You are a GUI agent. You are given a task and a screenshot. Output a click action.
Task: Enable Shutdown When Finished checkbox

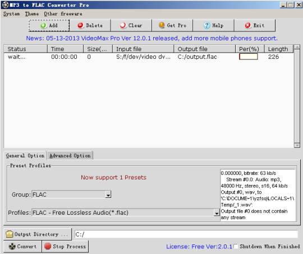[x=235, y=246]
